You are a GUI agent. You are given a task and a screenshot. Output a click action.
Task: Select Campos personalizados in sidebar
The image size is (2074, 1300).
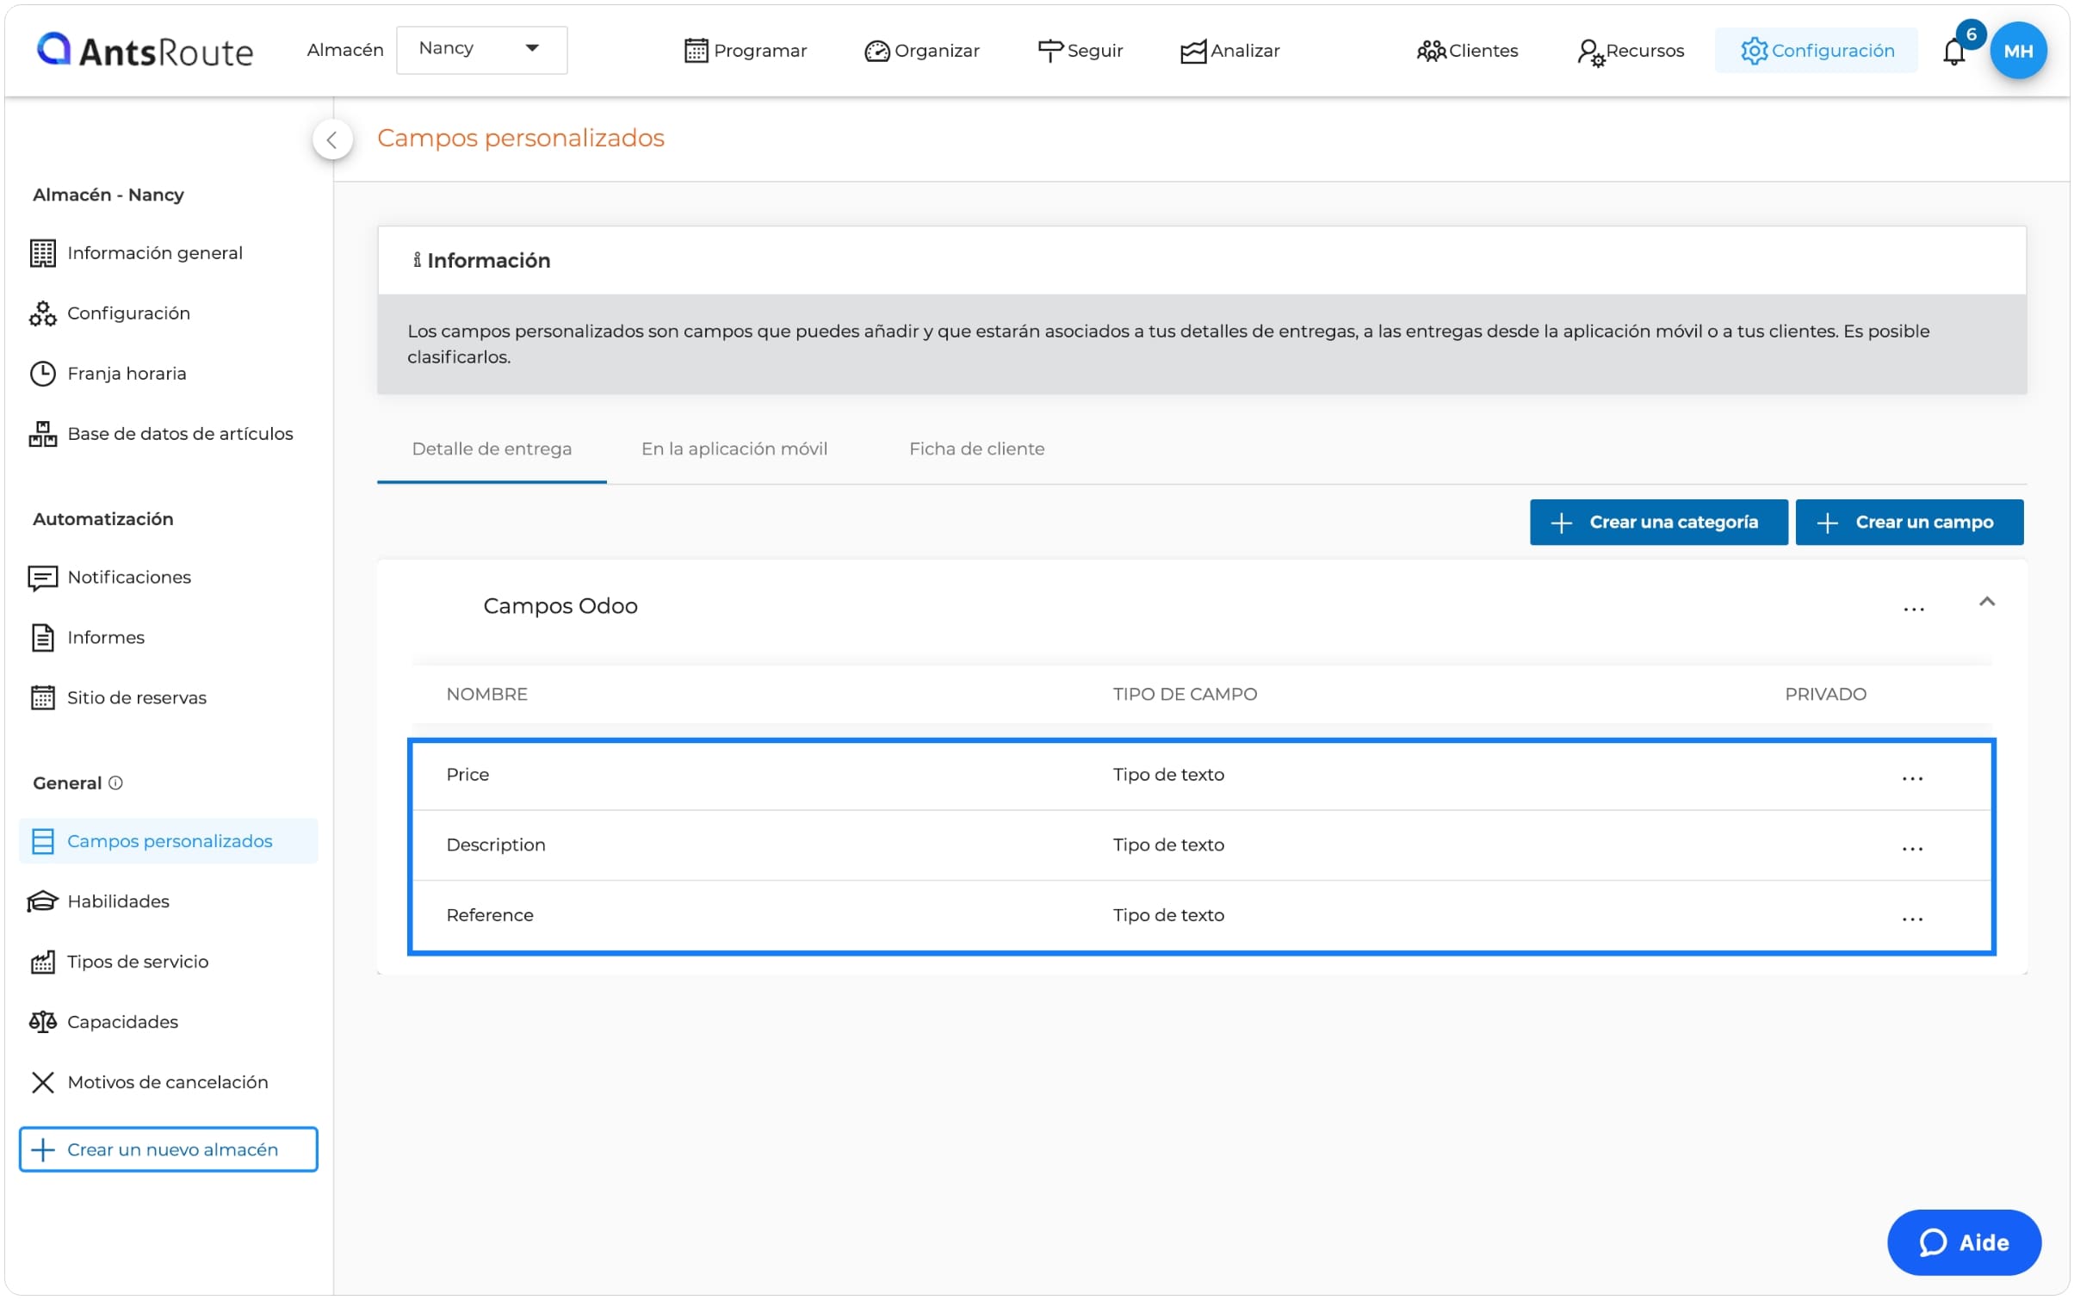[x=169, y=841]
